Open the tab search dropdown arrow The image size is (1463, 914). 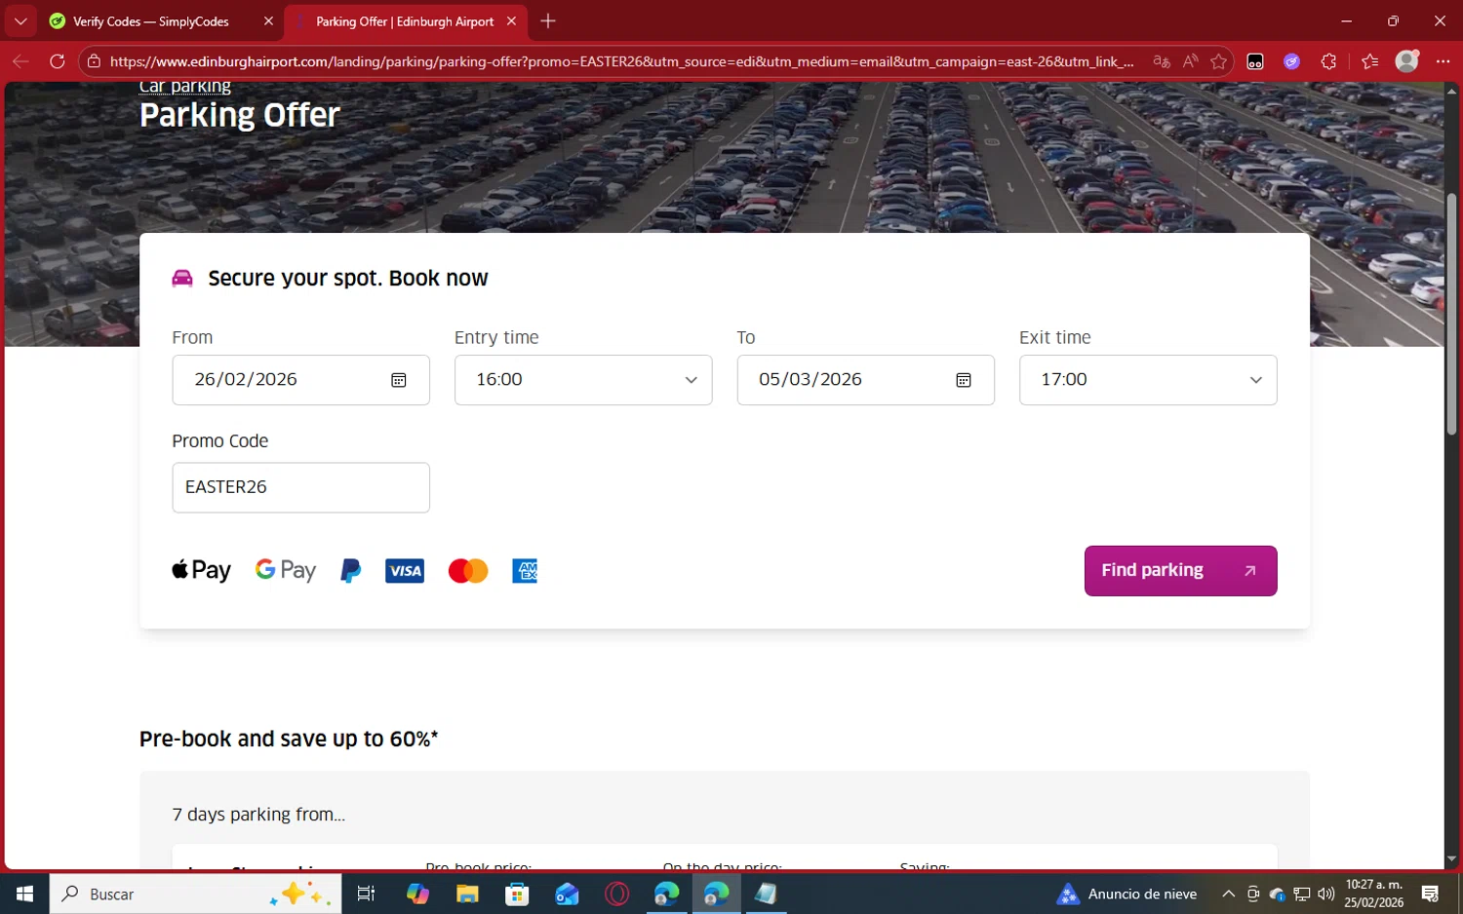[20, 21]
